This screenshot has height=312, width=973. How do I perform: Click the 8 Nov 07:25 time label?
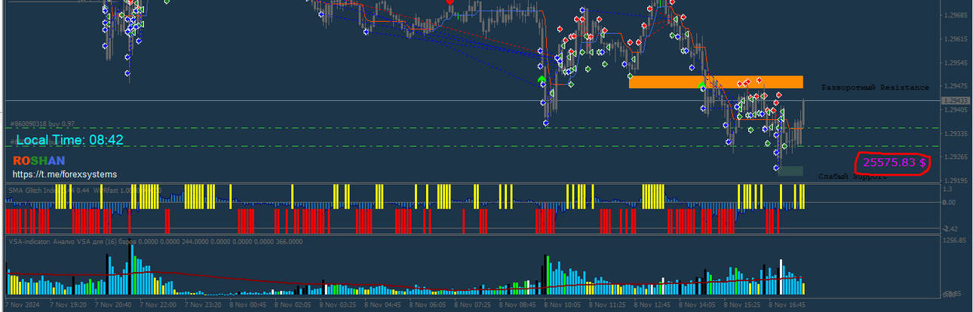coord(474,306)
